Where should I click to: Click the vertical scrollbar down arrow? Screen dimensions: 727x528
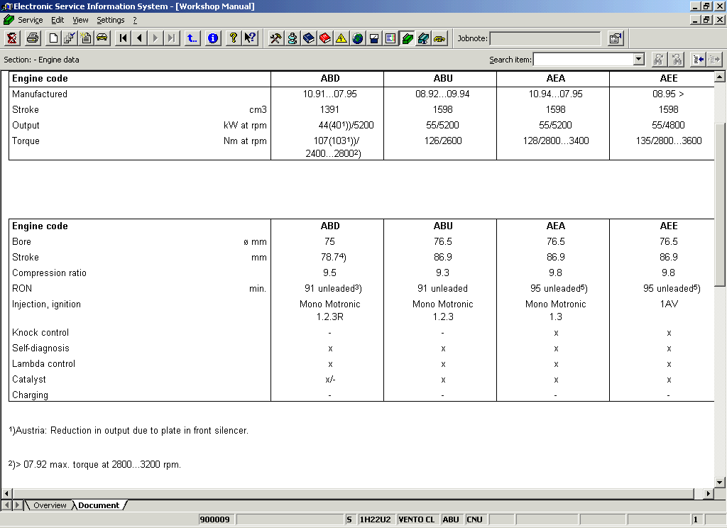coord(720,482)
